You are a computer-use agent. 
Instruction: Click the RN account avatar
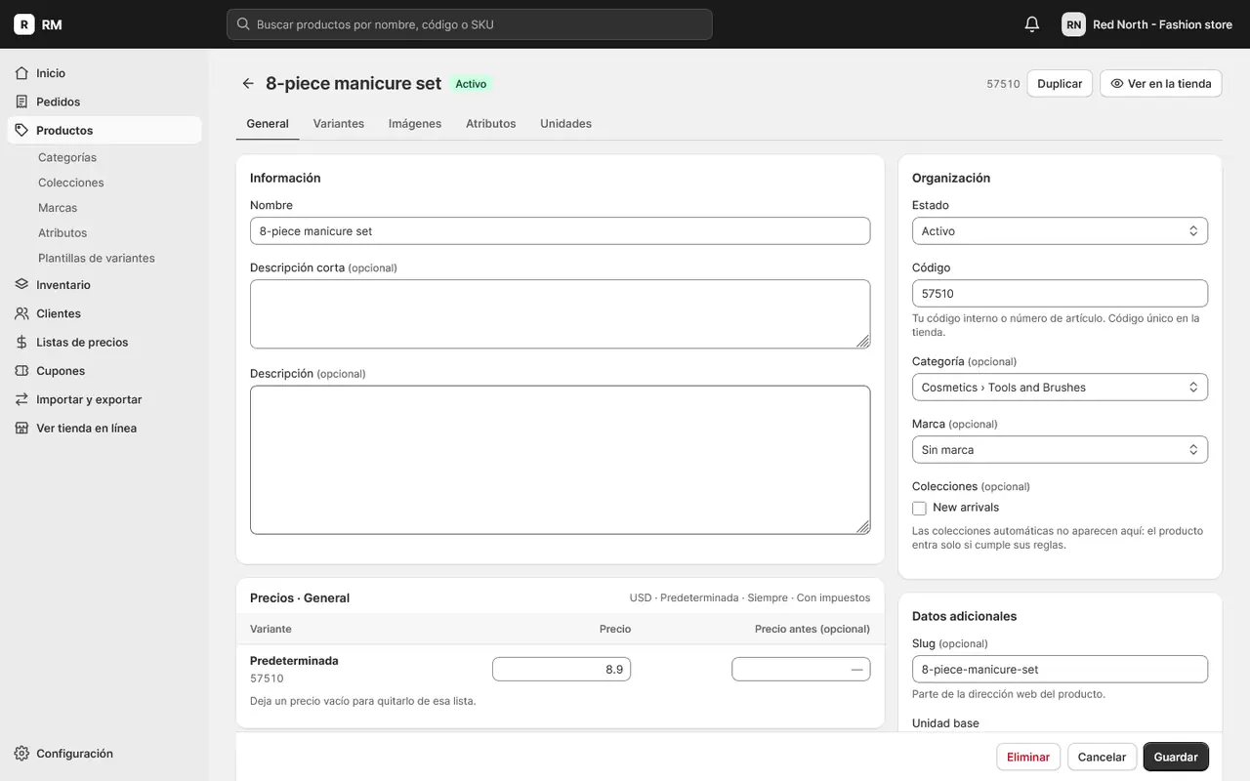1074,24
